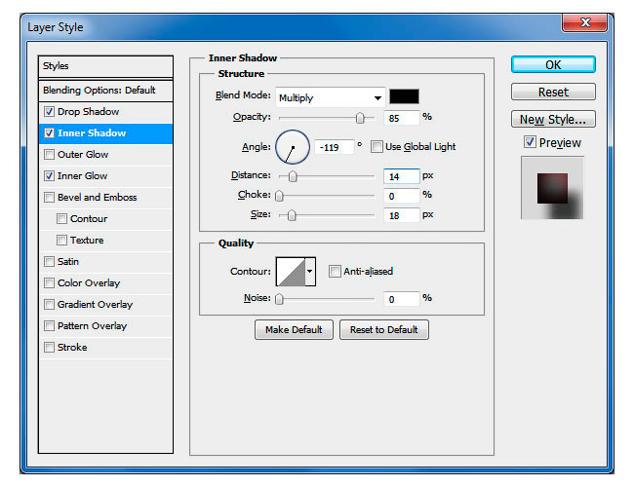Enable the Color Overlay checkbox

[x=49, y=282]
